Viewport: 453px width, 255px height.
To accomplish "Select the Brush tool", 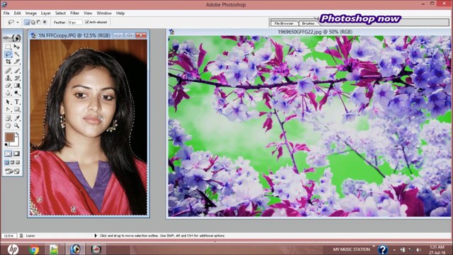I will [17, 71].
